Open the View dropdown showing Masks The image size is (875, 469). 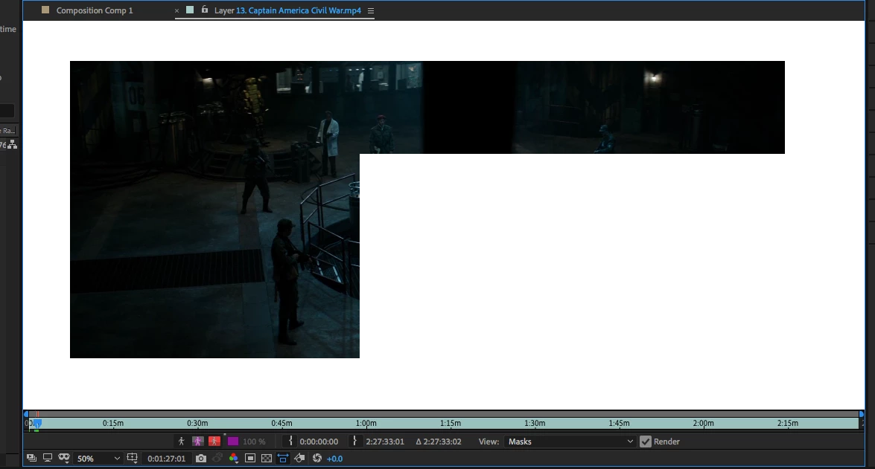(570, 441)
